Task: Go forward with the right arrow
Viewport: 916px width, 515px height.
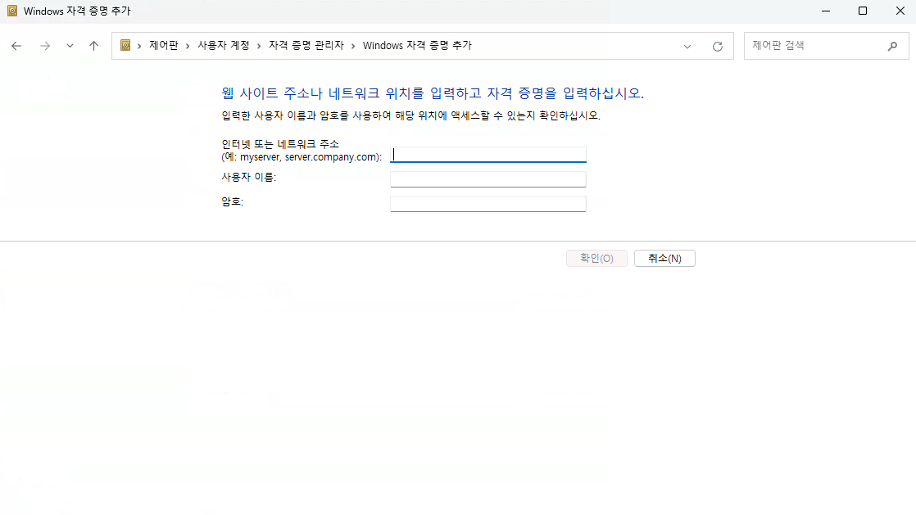Action: coord(45,46)
